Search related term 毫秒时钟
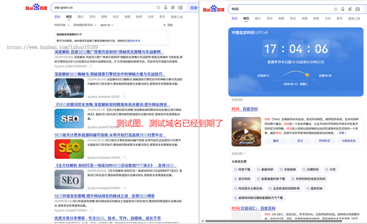The height and width of the screenshot is (224, 367). [314, 188]
